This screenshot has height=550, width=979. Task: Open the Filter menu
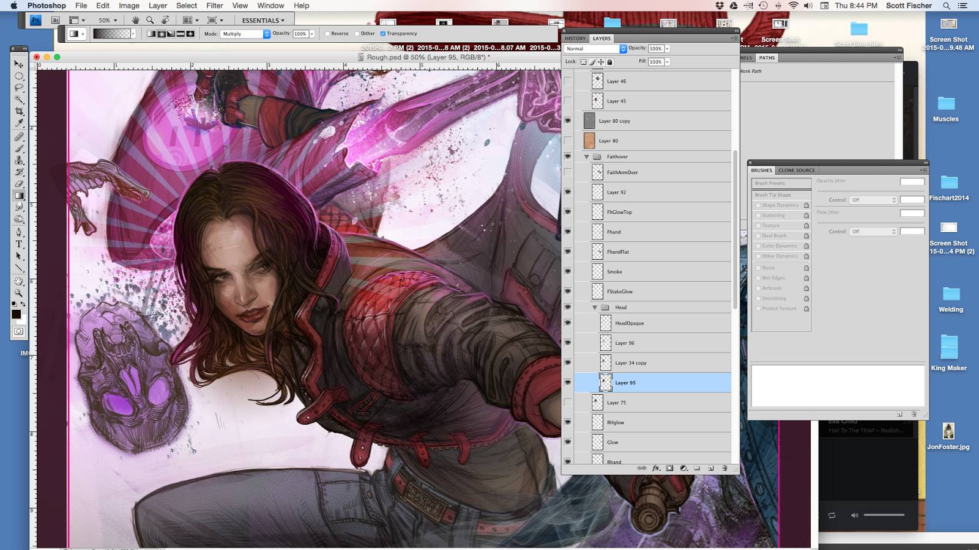coord(214,5)
